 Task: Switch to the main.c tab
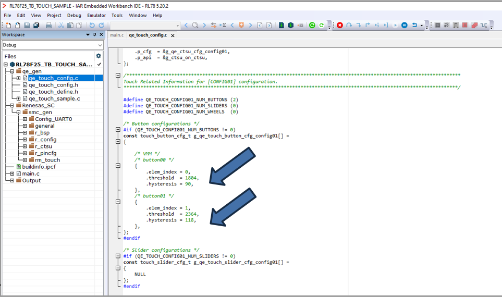tap(116, 35)
